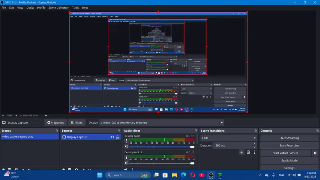Click the transition Duration 300 ms field

click(x=233, y=145)
